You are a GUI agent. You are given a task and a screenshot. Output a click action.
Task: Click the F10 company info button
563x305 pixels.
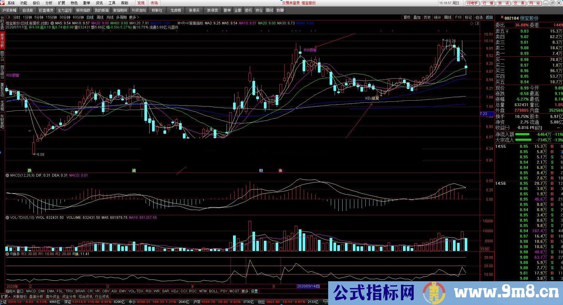[x=458, y=17]
